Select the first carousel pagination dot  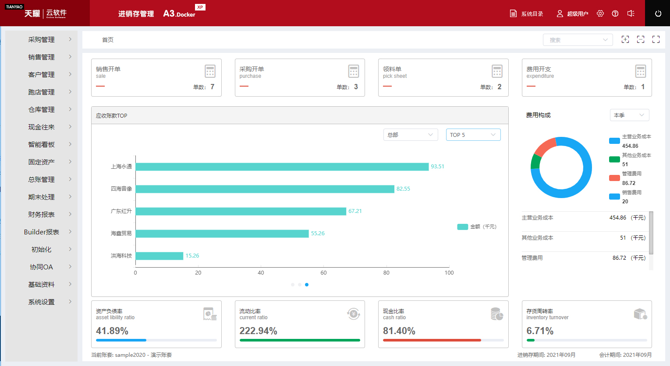[x=293, y=285]
